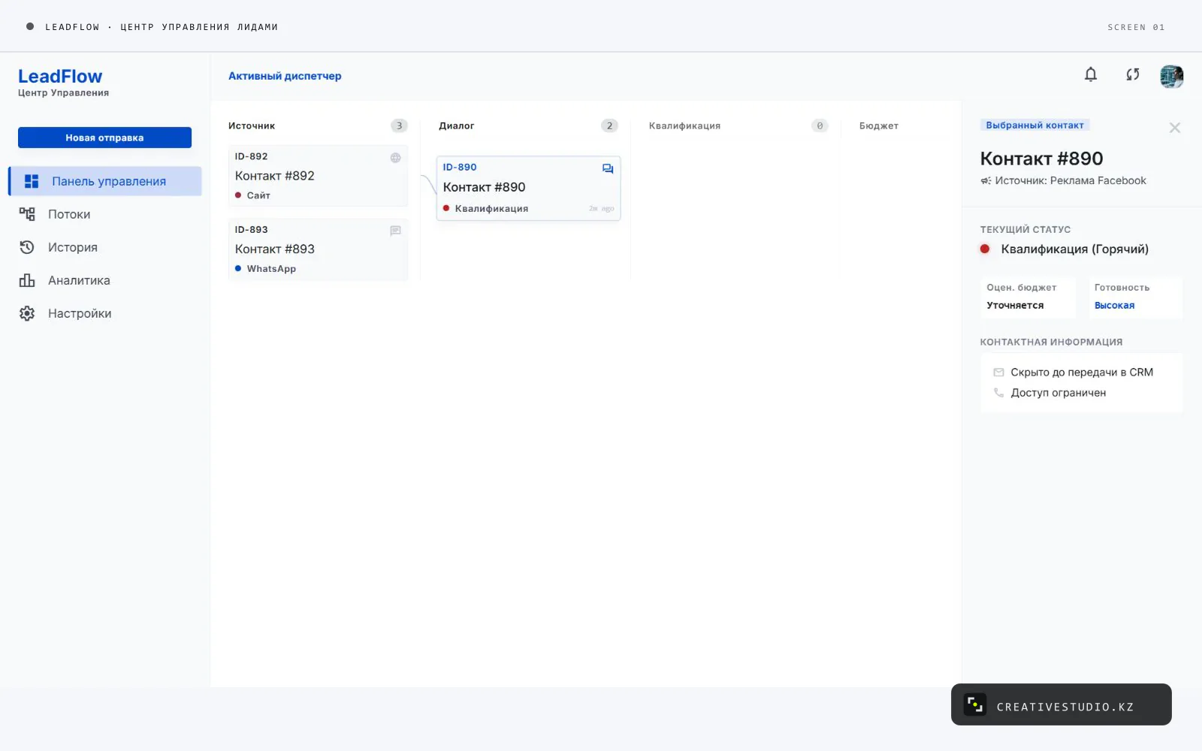Click Высокая readiness value
This screenshot has height=751, width=1202.
point(1114,306)
